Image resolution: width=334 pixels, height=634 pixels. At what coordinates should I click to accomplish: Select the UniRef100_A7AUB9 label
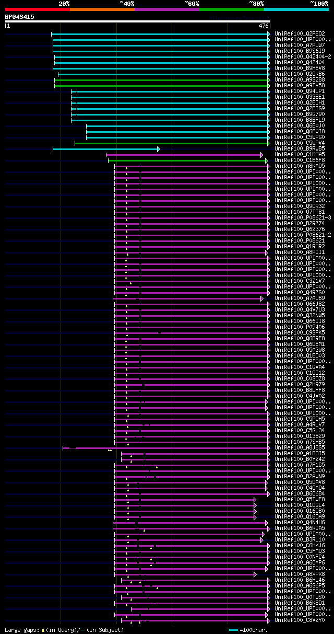pos(300,298)
